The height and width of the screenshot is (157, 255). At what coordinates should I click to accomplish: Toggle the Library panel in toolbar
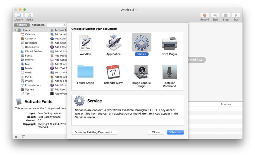[x=18, y=15]
